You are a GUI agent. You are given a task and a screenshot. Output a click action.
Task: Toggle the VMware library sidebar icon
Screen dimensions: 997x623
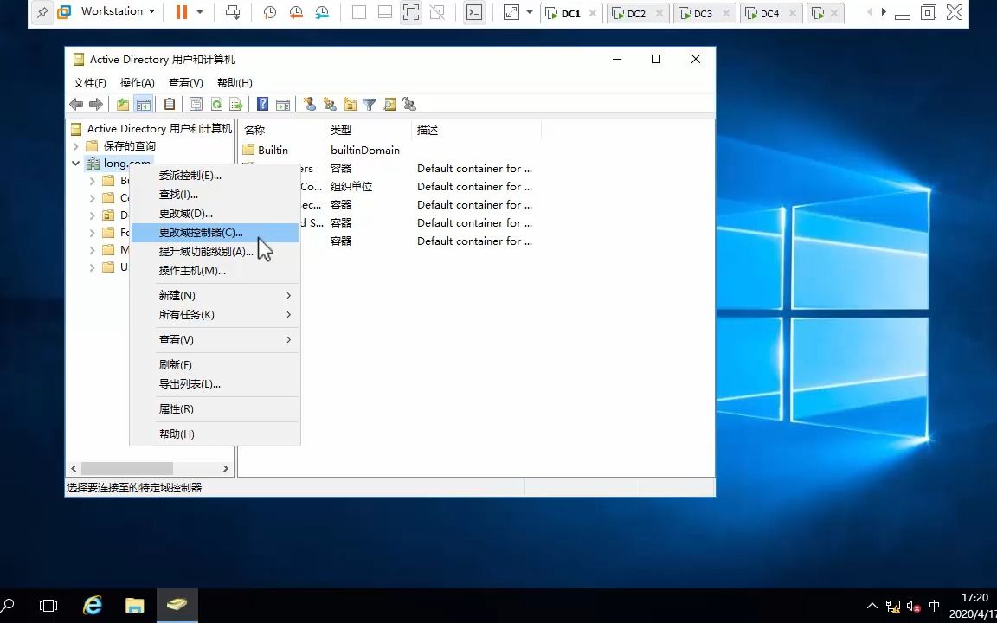359,12
